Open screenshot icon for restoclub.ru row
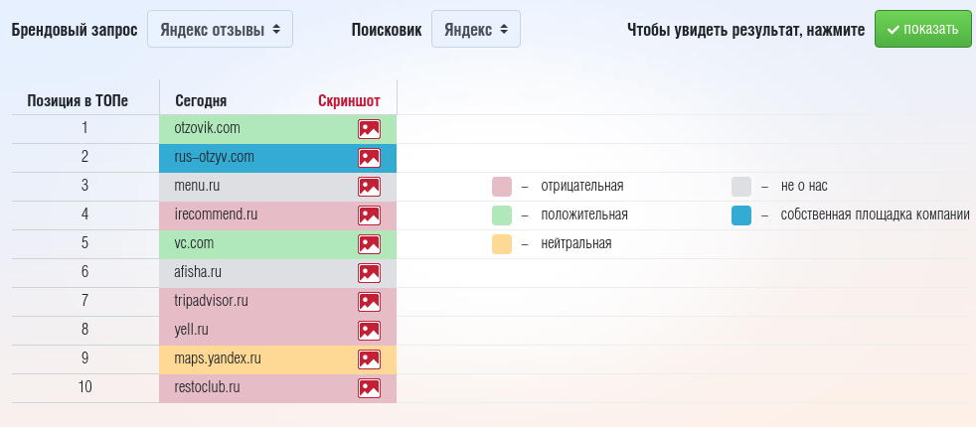Screen dimensions: 976x427 pos(369,388)
